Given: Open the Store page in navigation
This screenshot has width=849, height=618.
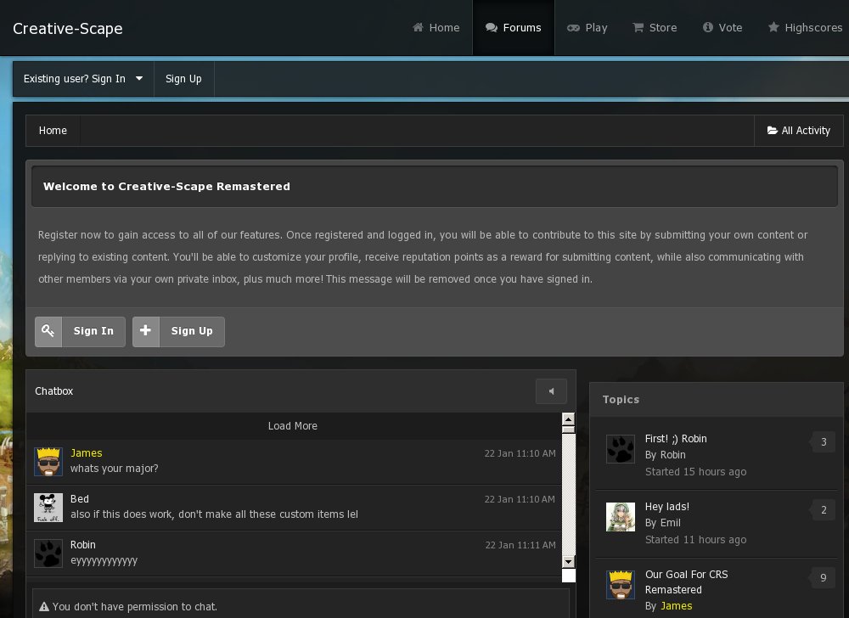Looking at the screenshot, I should click(x=655, y=28).
